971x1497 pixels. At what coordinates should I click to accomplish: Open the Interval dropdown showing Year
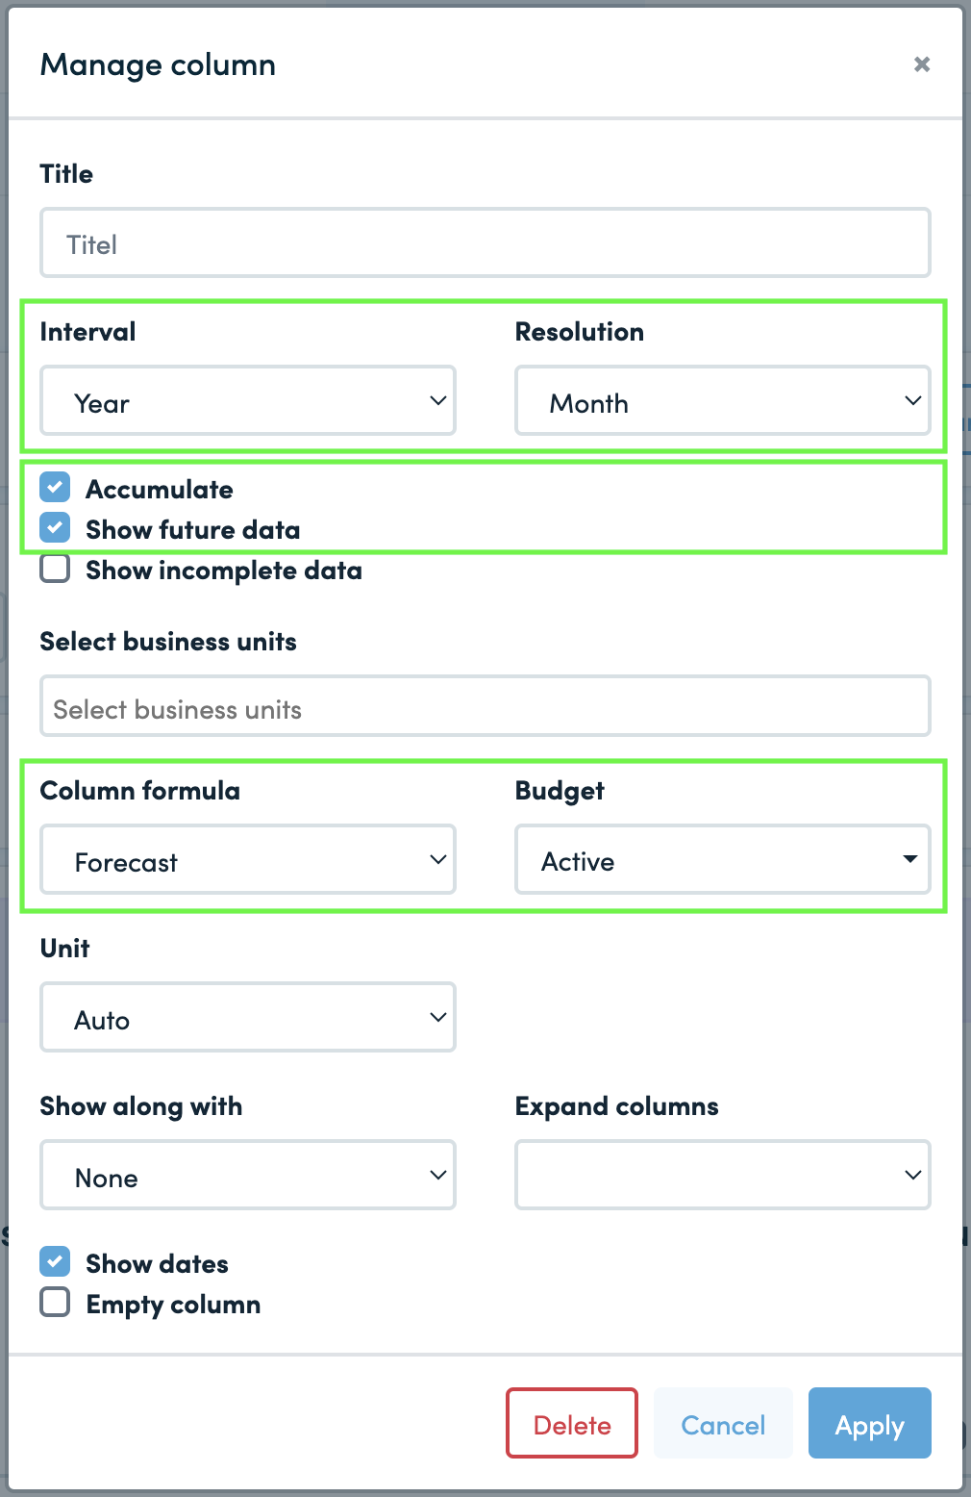(x=248, y=401)
